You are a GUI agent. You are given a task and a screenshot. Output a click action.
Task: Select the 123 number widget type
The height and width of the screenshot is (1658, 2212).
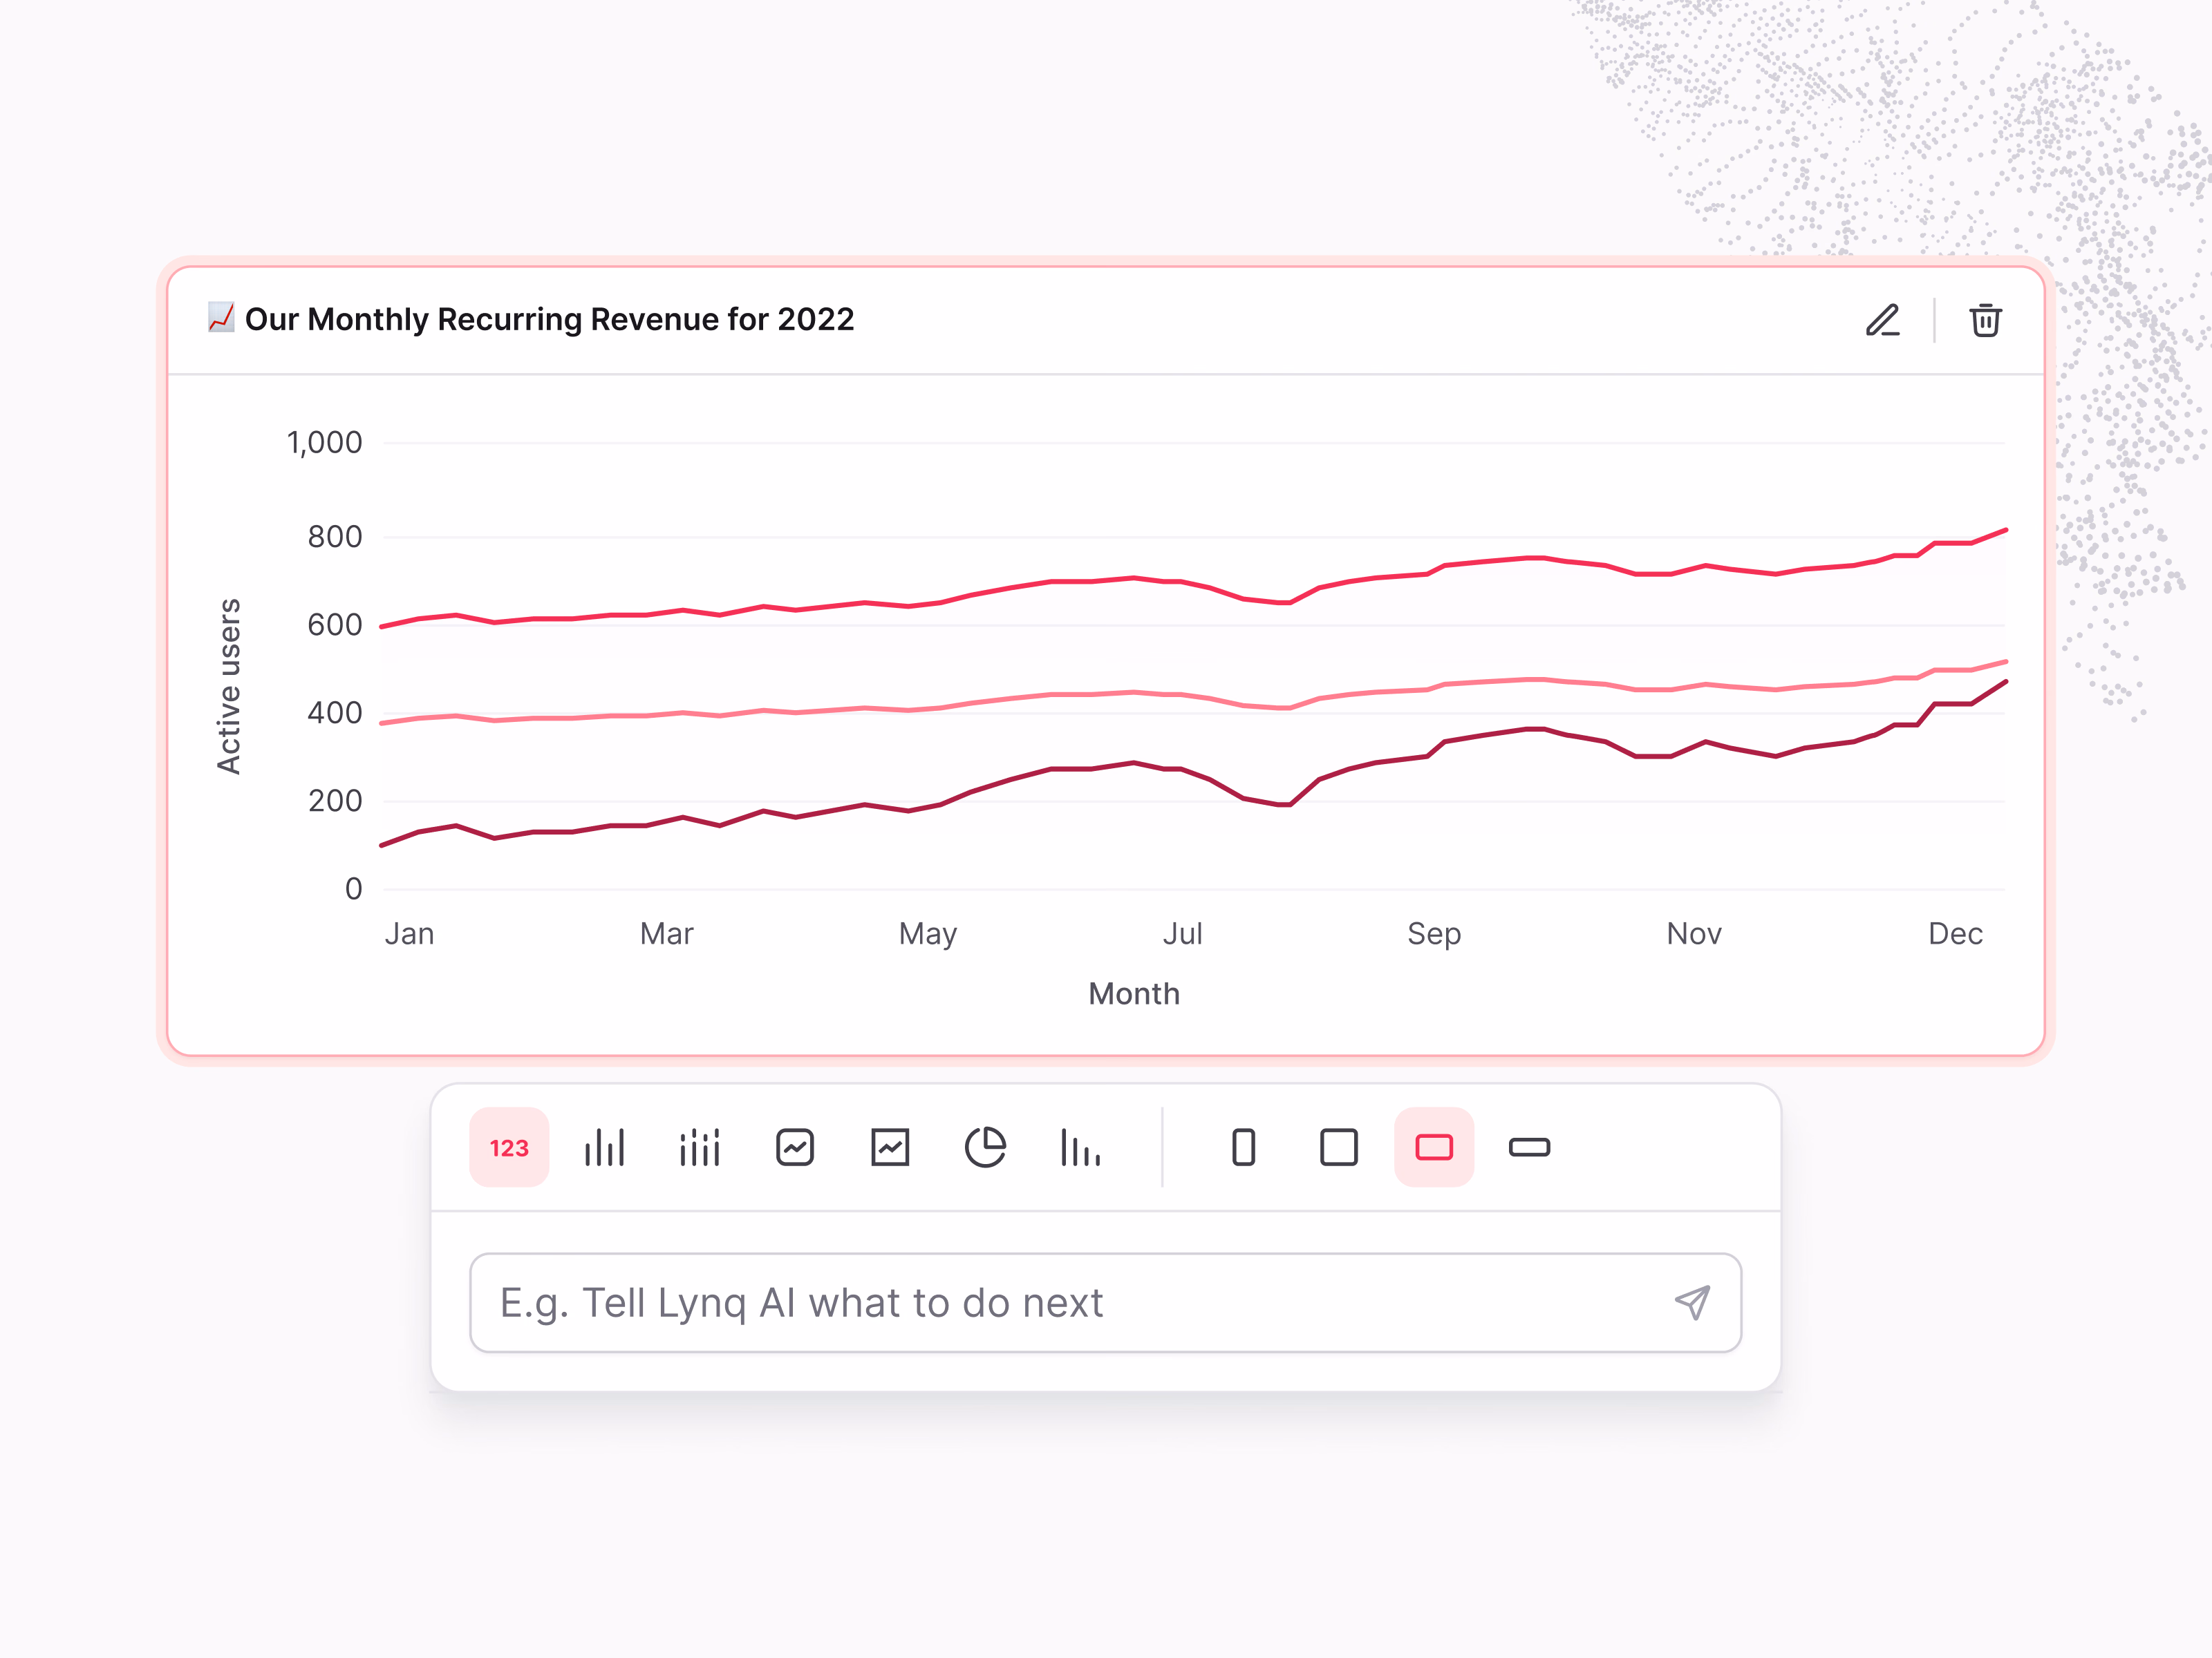pos(509,1147)
